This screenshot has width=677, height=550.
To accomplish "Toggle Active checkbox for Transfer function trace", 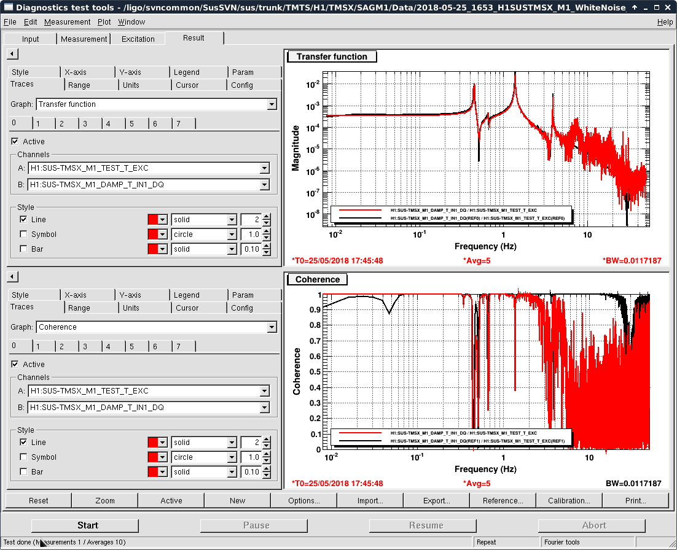I will 15,141.
